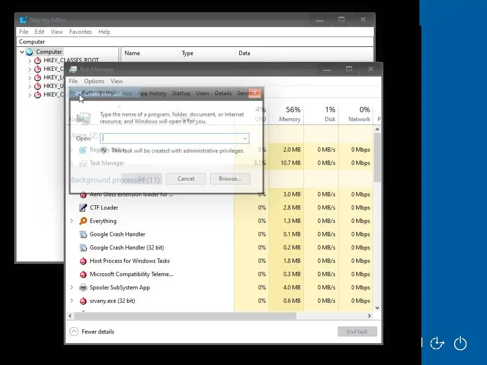
Task: Open the View menu in Task Manager
Action: click(x=117, y=81)
